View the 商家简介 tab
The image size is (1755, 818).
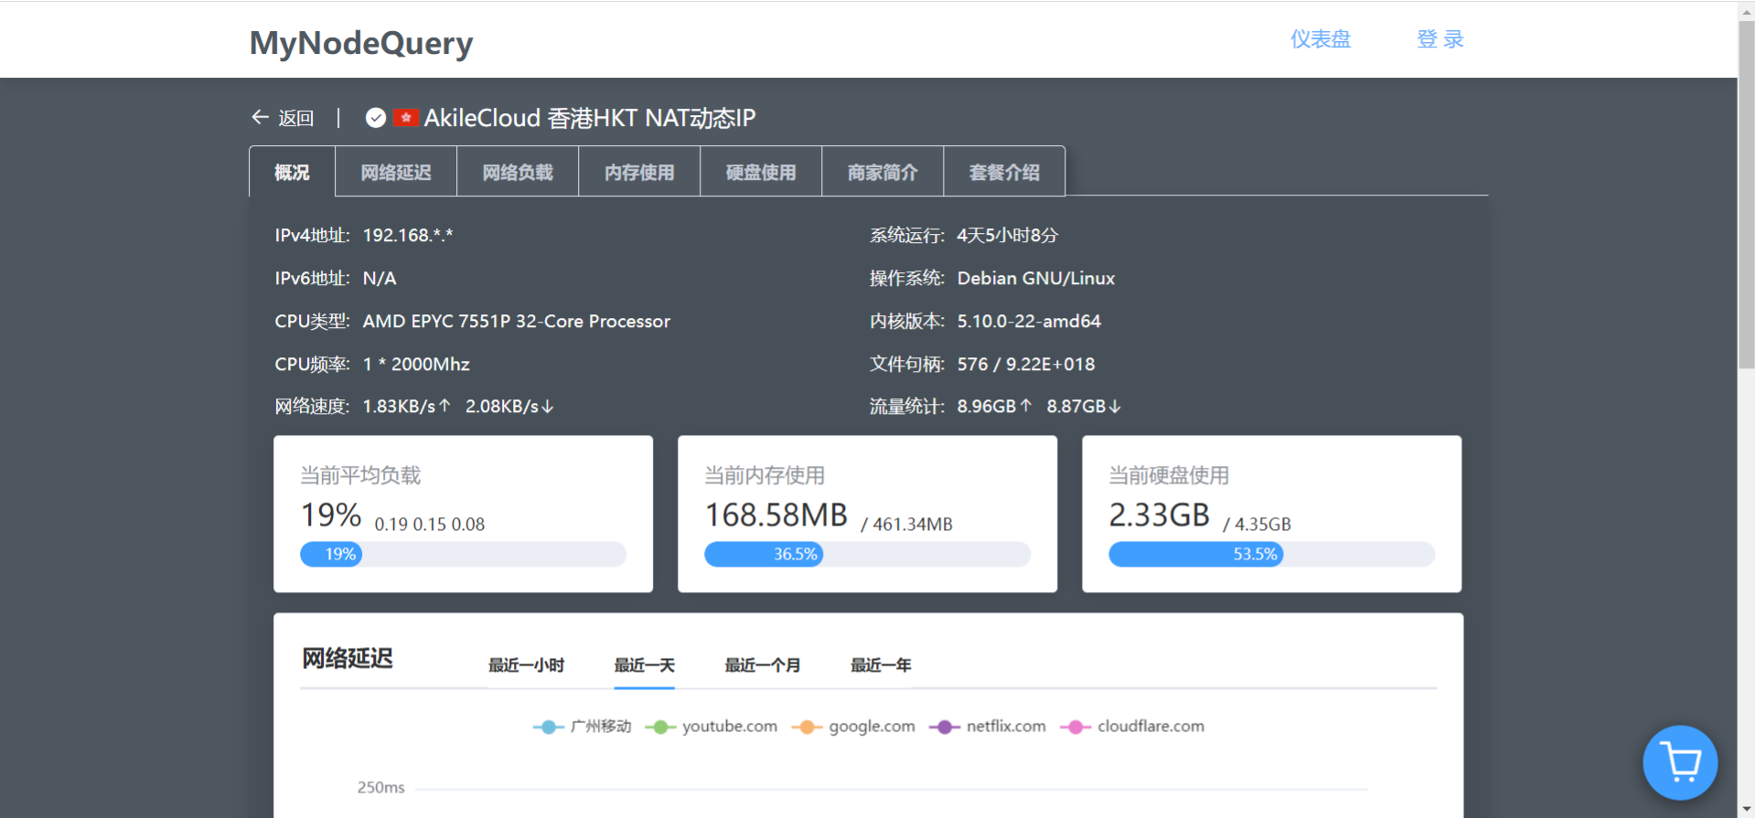click(x=883, y=172)
